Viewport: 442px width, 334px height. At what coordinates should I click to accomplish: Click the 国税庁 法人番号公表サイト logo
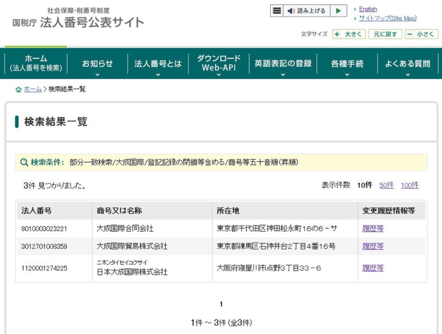tap(78, 19)
